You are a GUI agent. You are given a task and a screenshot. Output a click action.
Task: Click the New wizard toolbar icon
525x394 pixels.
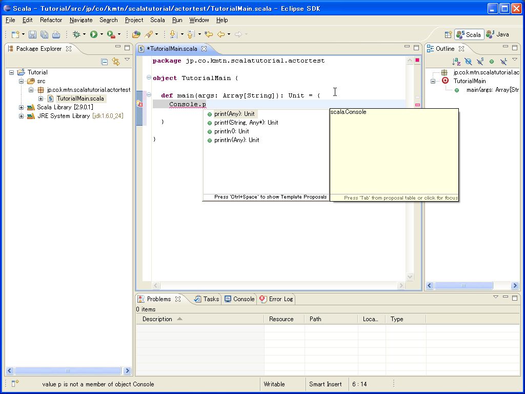pyautogui.click(x=15, y=34)
